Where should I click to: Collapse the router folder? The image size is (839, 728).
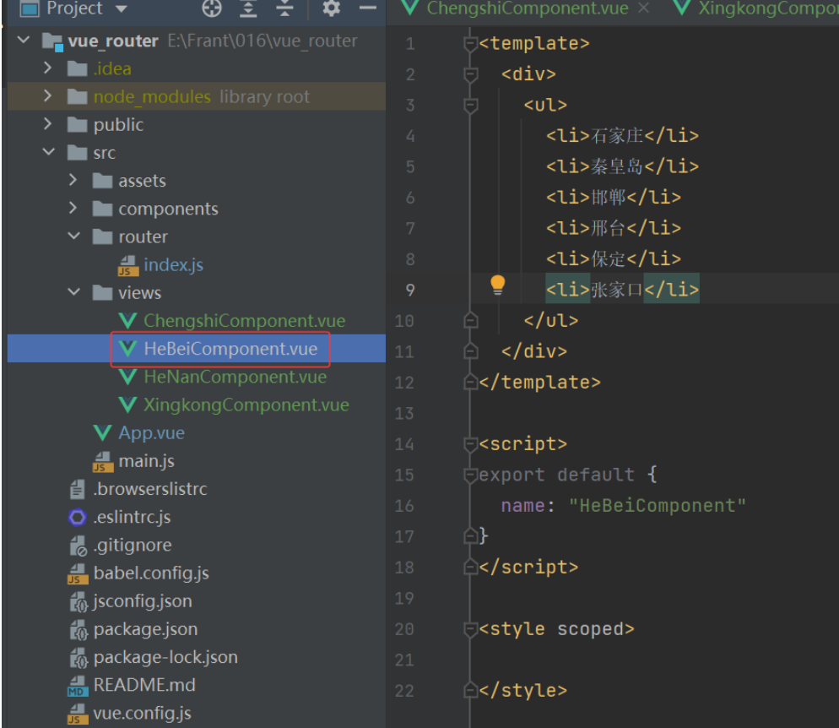(x=73, y=236)
